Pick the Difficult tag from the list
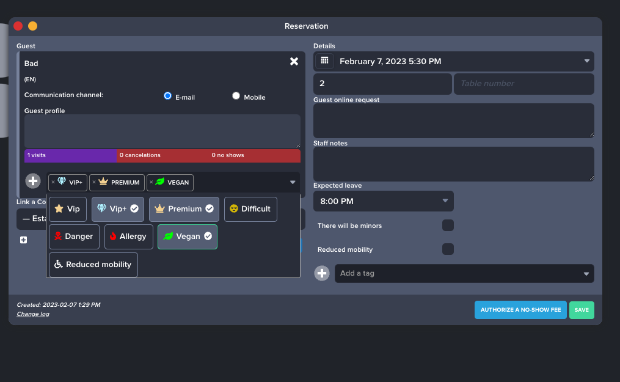The width and height of the screenshot is (620, 382). coord(250,209)
